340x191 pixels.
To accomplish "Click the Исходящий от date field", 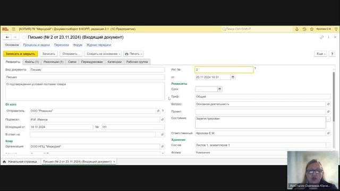I will click(62, 127).
